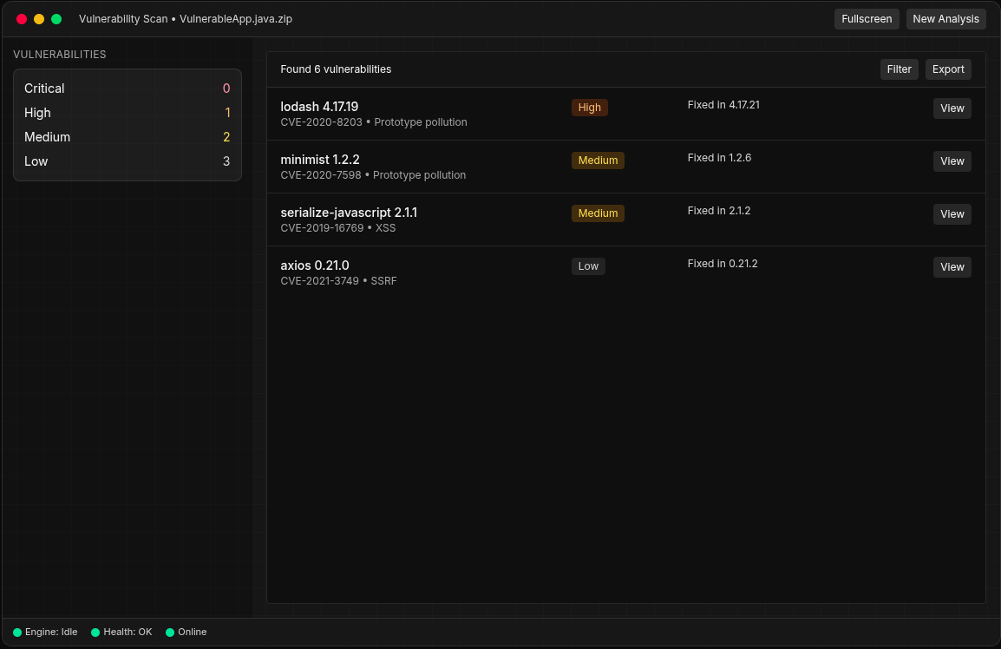The height and width of the screenshot is (649, 1001).
Task: Click the Low severity badge on axios
Action: [x=588, y=266]
